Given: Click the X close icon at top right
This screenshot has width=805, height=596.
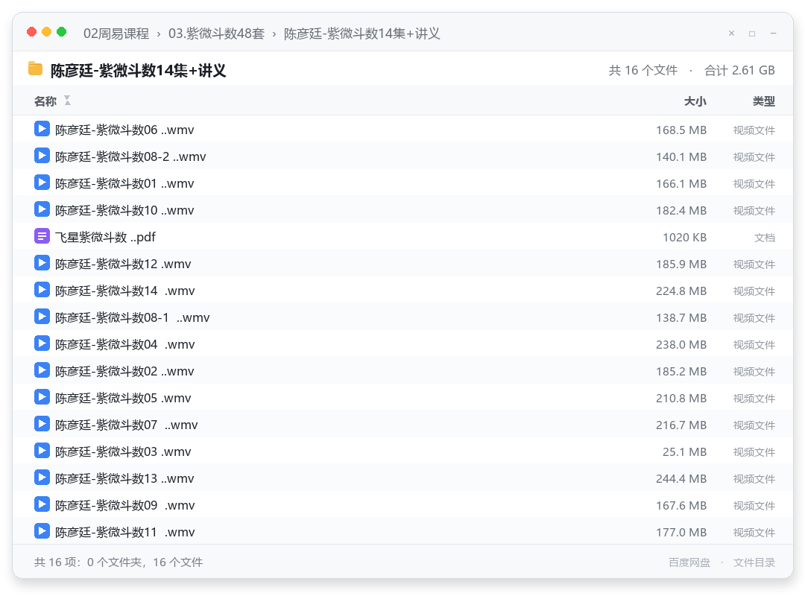Looking at the screenshot, I should [732, 34].
